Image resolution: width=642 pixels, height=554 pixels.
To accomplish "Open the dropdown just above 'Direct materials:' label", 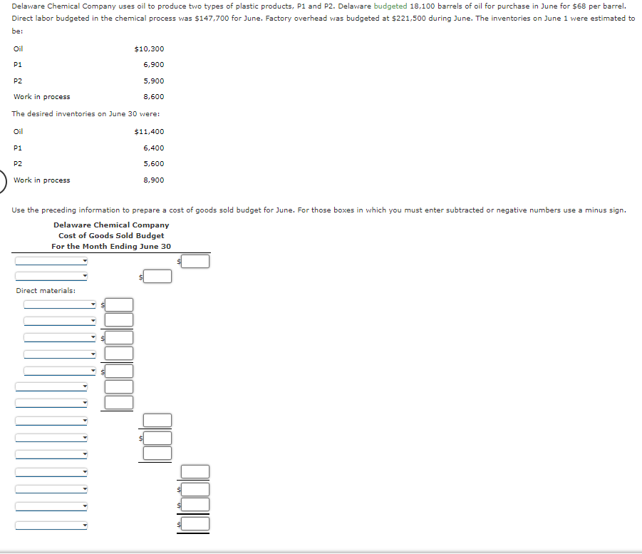I will point(51,276).
